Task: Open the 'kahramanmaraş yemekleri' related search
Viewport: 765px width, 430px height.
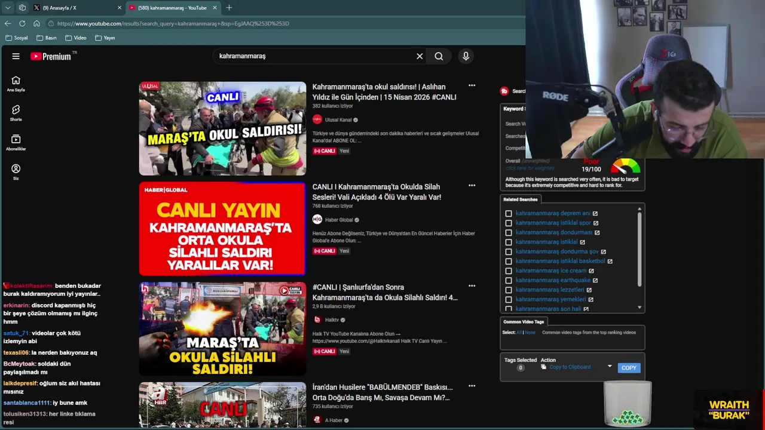Action: coord(550,299)
